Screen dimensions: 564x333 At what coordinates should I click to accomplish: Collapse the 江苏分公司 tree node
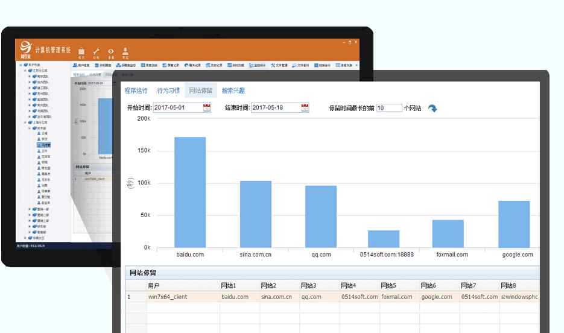[25, 71]
